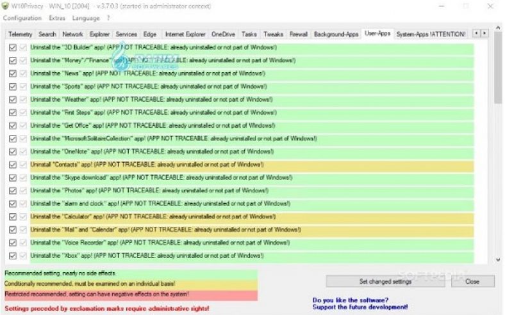The image size is (505, 315).
Task: Select the Uninstall "Weather" app row text
Action: pos(152,100)
